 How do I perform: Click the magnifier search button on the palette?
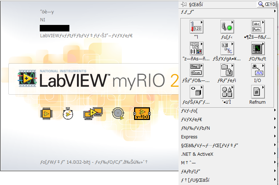[267, 4]
